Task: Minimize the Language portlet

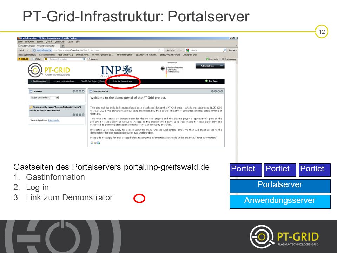Action: pyautogui.click(x=77, y=91)
